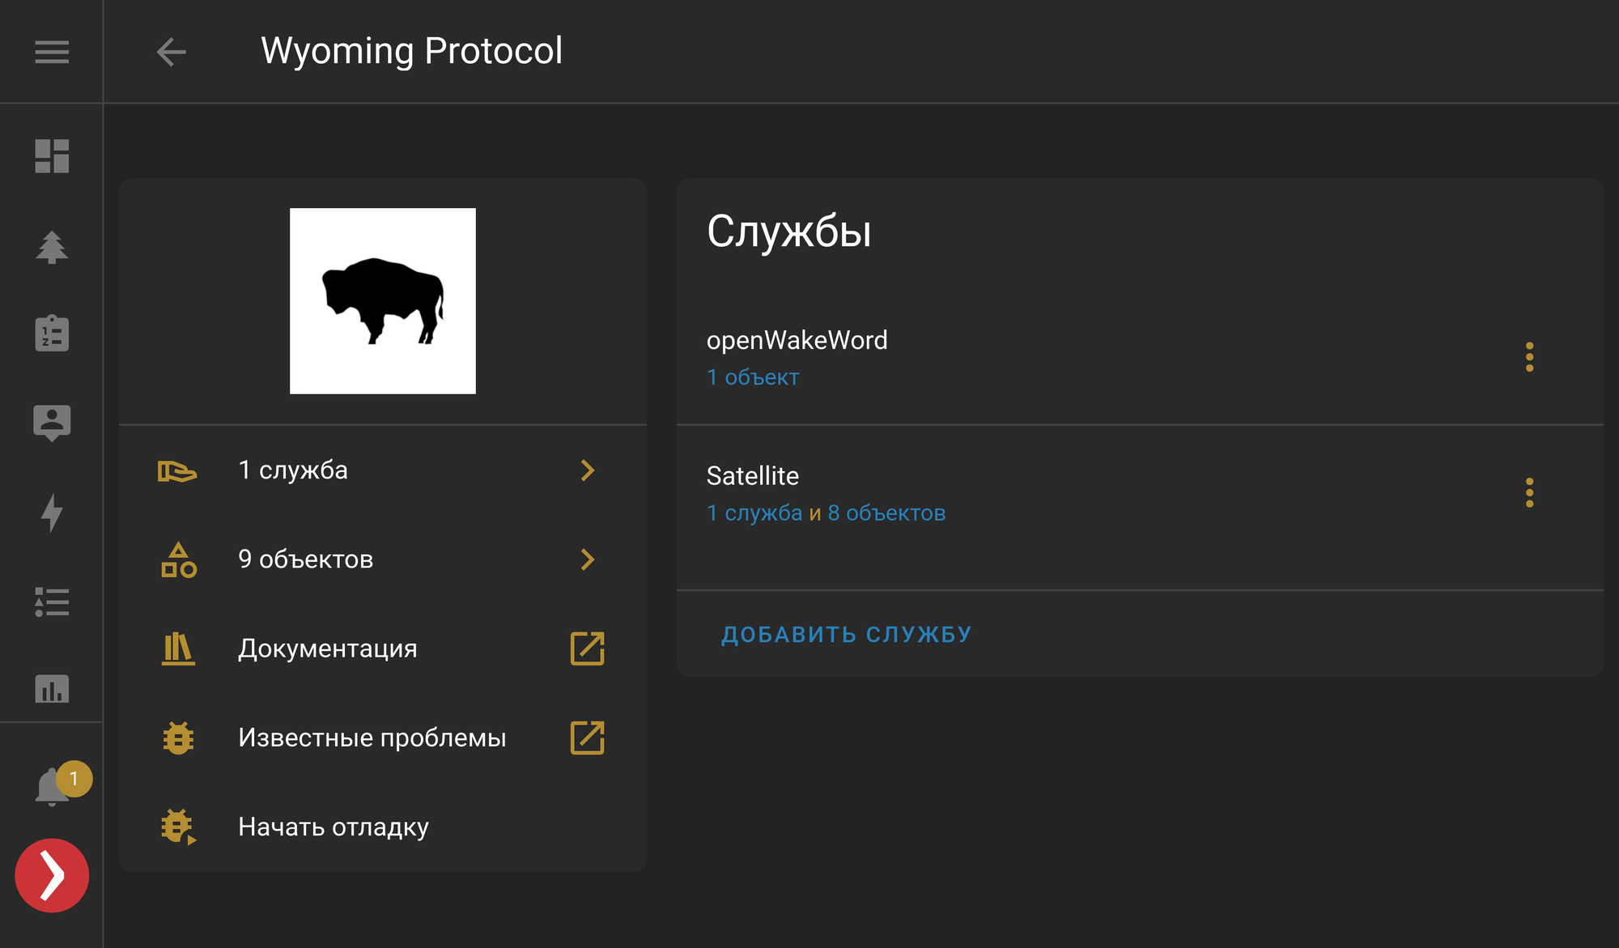Screen dimensions: 1619x948
Task: Open the Документация link
Action: coord(383,648)
